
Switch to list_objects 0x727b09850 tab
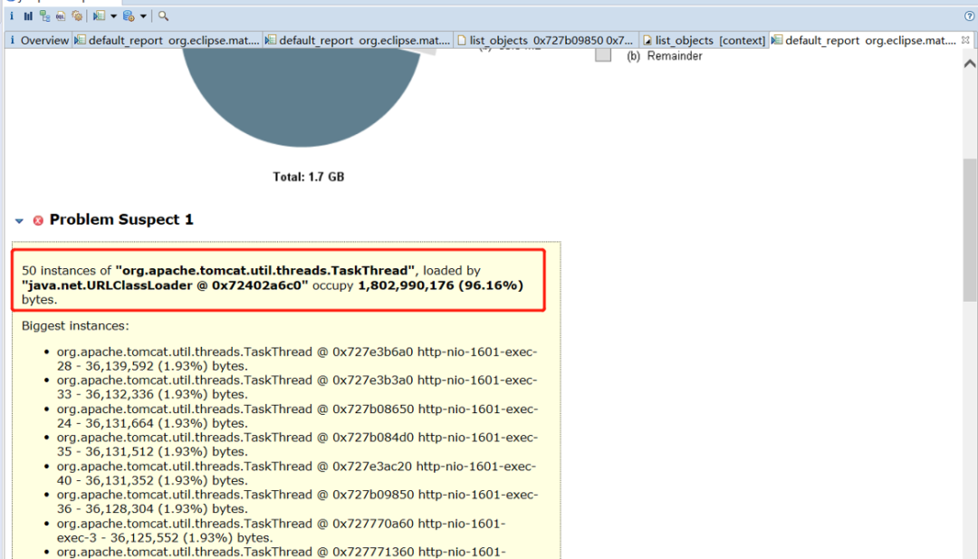click(x=546, y=41)
